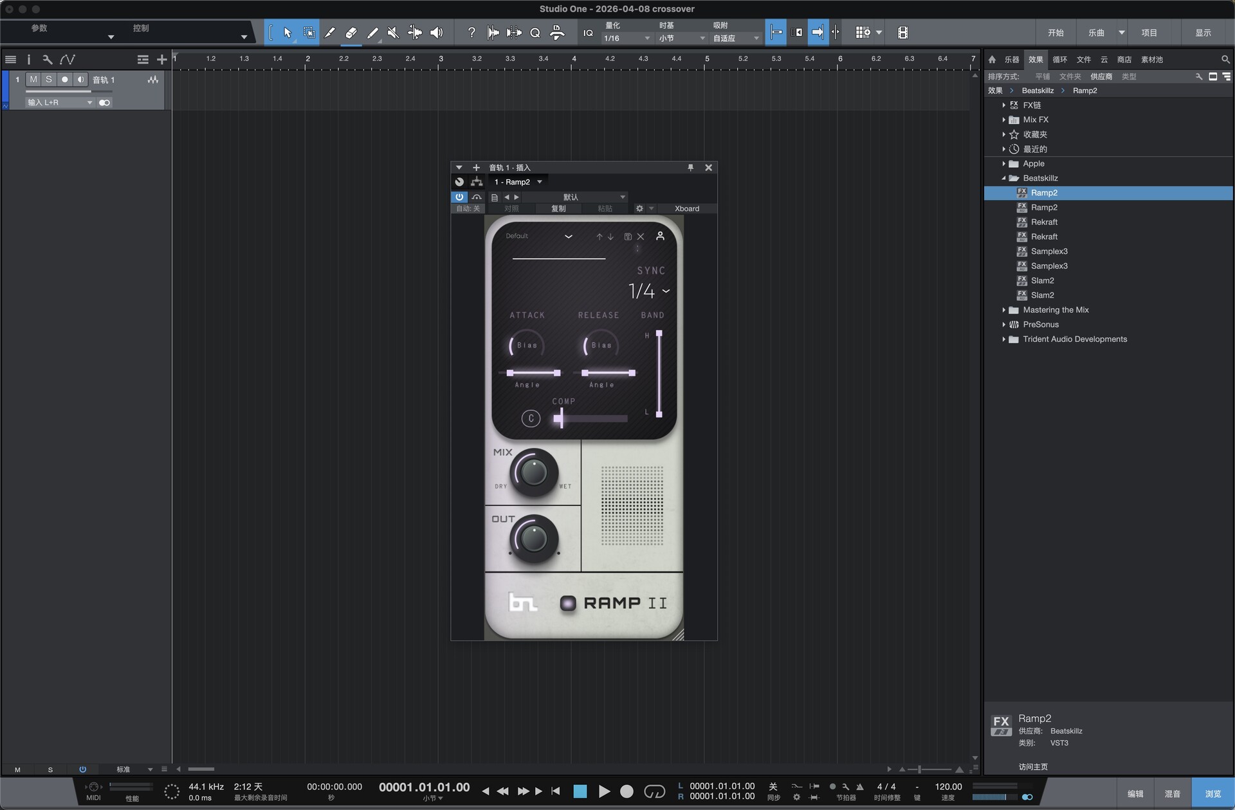
Task: Click the Play button in transport
Action: click(x=604, y=791)
